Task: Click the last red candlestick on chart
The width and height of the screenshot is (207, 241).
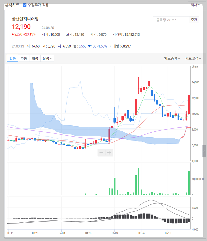Action: point(189,104)
